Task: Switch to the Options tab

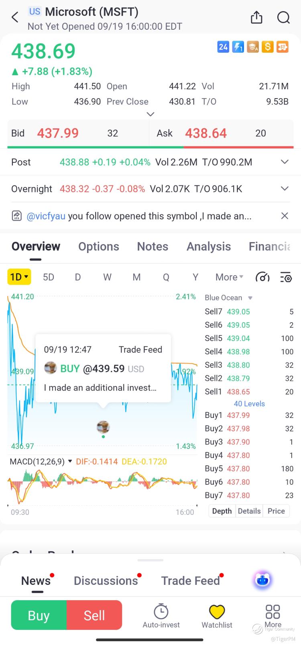Action: point(99,247)
